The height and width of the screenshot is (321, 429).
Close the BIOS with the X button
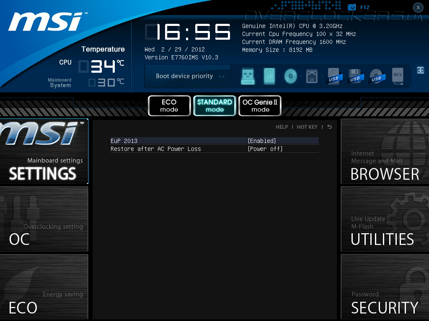point(418,8)
